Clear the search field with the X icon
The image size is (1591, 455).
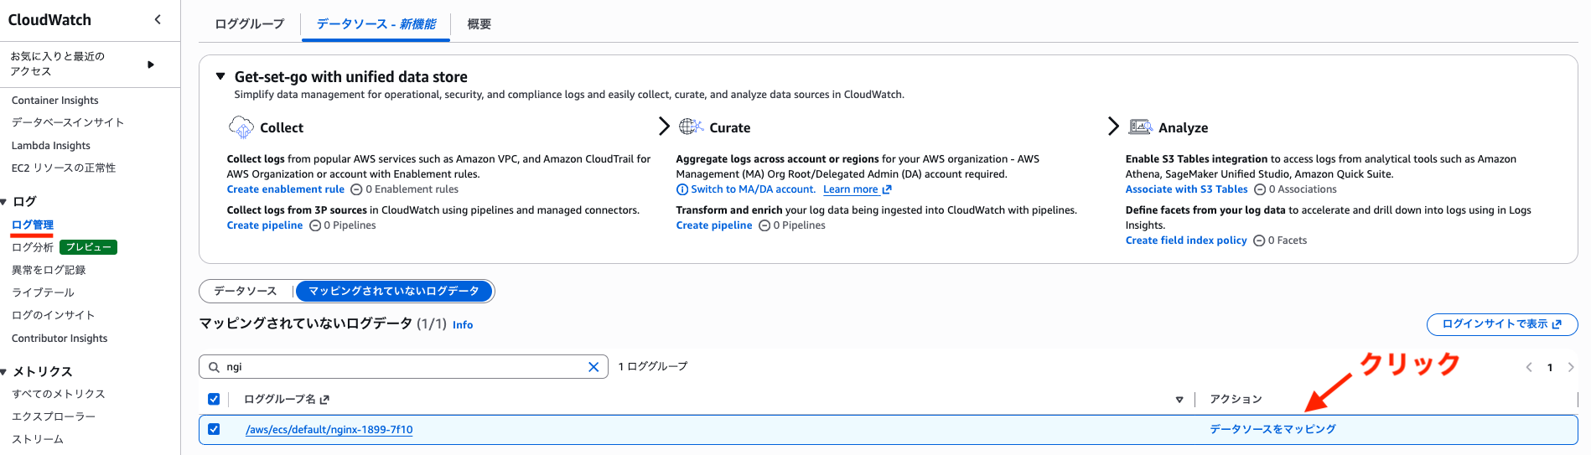pos(593,367)
